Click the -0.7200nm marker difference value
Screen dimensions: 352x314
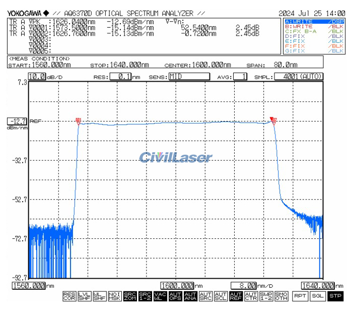[198, 34]
